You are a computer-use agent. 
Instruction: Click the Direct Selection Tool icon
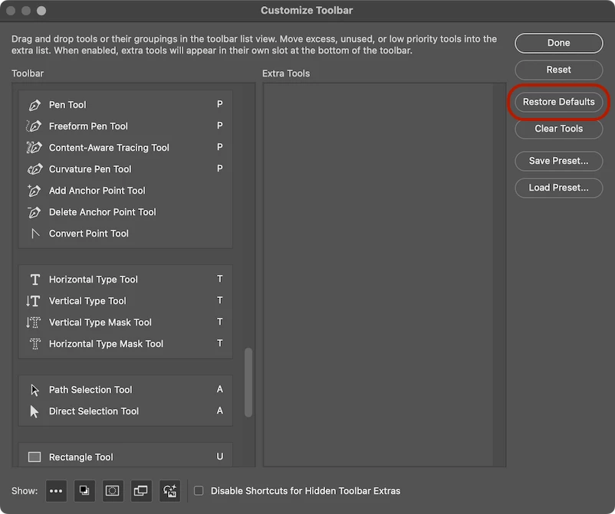click(35, 411)
